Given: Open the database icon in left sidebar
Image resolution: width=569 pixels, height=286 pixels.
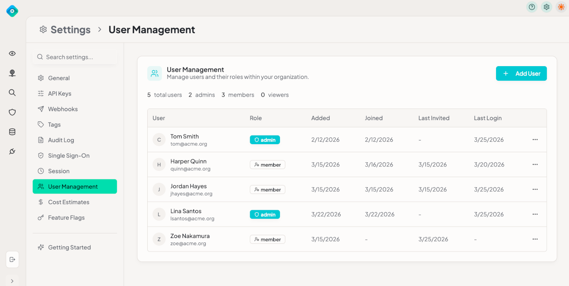Looking at the screenshot, I should pyautogui.click(x=12, y=132).
